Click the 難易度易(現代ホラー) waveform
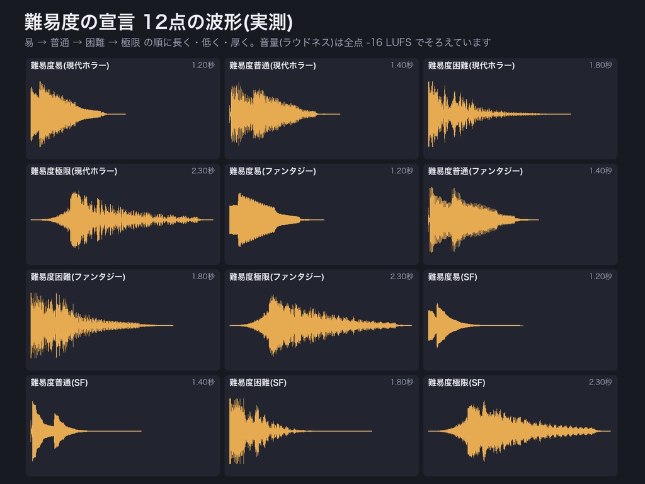Viewport: 645px width, 484px height. coord(78,114)
